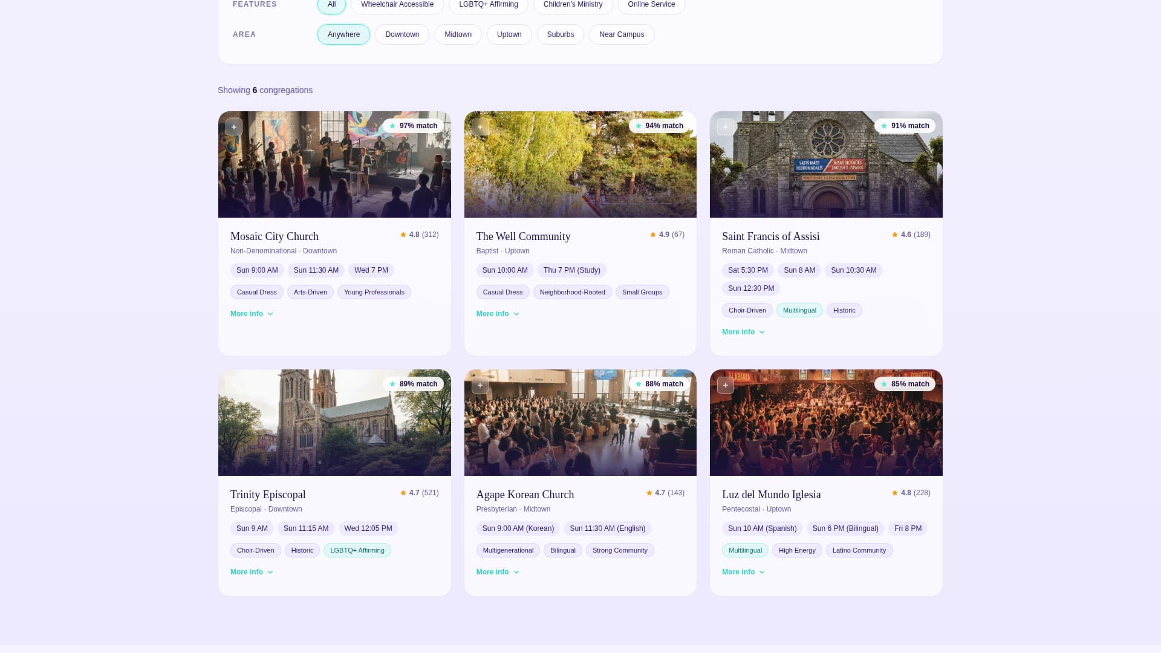
Task: Click the Sun 6 PM (Bilingual) time
Action: (845, 528)
